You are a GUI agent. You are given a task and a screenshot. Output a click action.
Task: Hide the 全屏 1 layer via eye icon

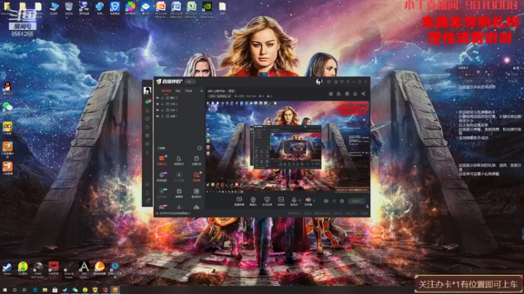pos(157,116)
